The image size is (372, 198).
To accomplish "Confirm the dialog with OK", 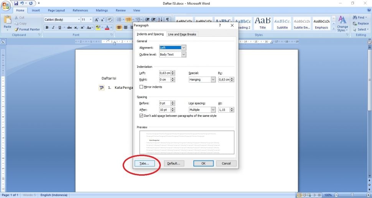I will [x=203, y=163].
